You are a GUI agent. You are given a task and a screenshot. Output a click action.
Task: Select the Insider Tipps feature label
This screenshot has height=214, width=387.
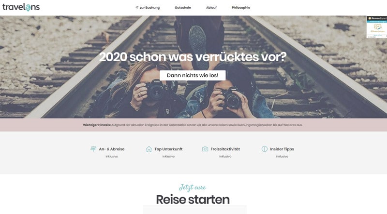click(282, 149)
